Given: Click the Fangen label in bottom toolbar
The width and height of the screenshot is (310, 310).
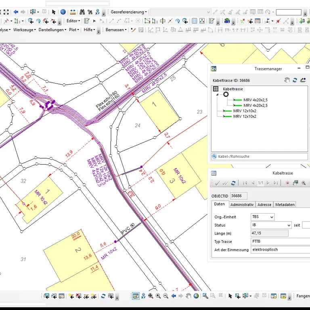Looking at the screenshot, I should pos(303,296).
